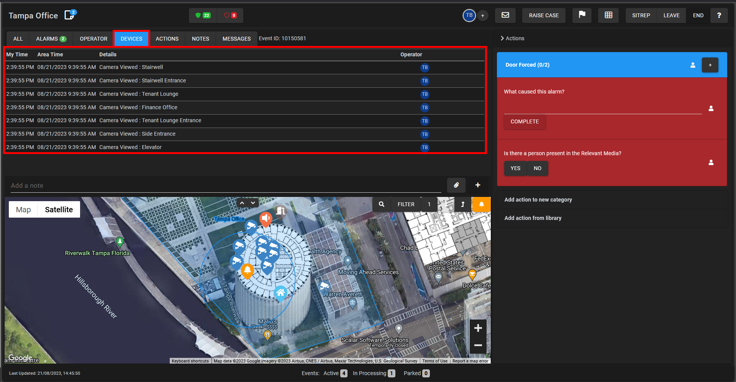This screenshot has width=736, height=382.
Task: Open the notes icon beside Tampa Office
Action: point(70,15)
